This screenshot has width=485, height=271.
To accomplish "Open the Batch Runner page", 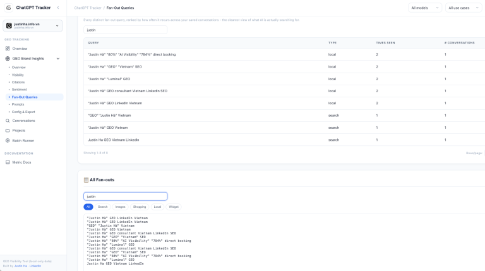I will point(23,141).
